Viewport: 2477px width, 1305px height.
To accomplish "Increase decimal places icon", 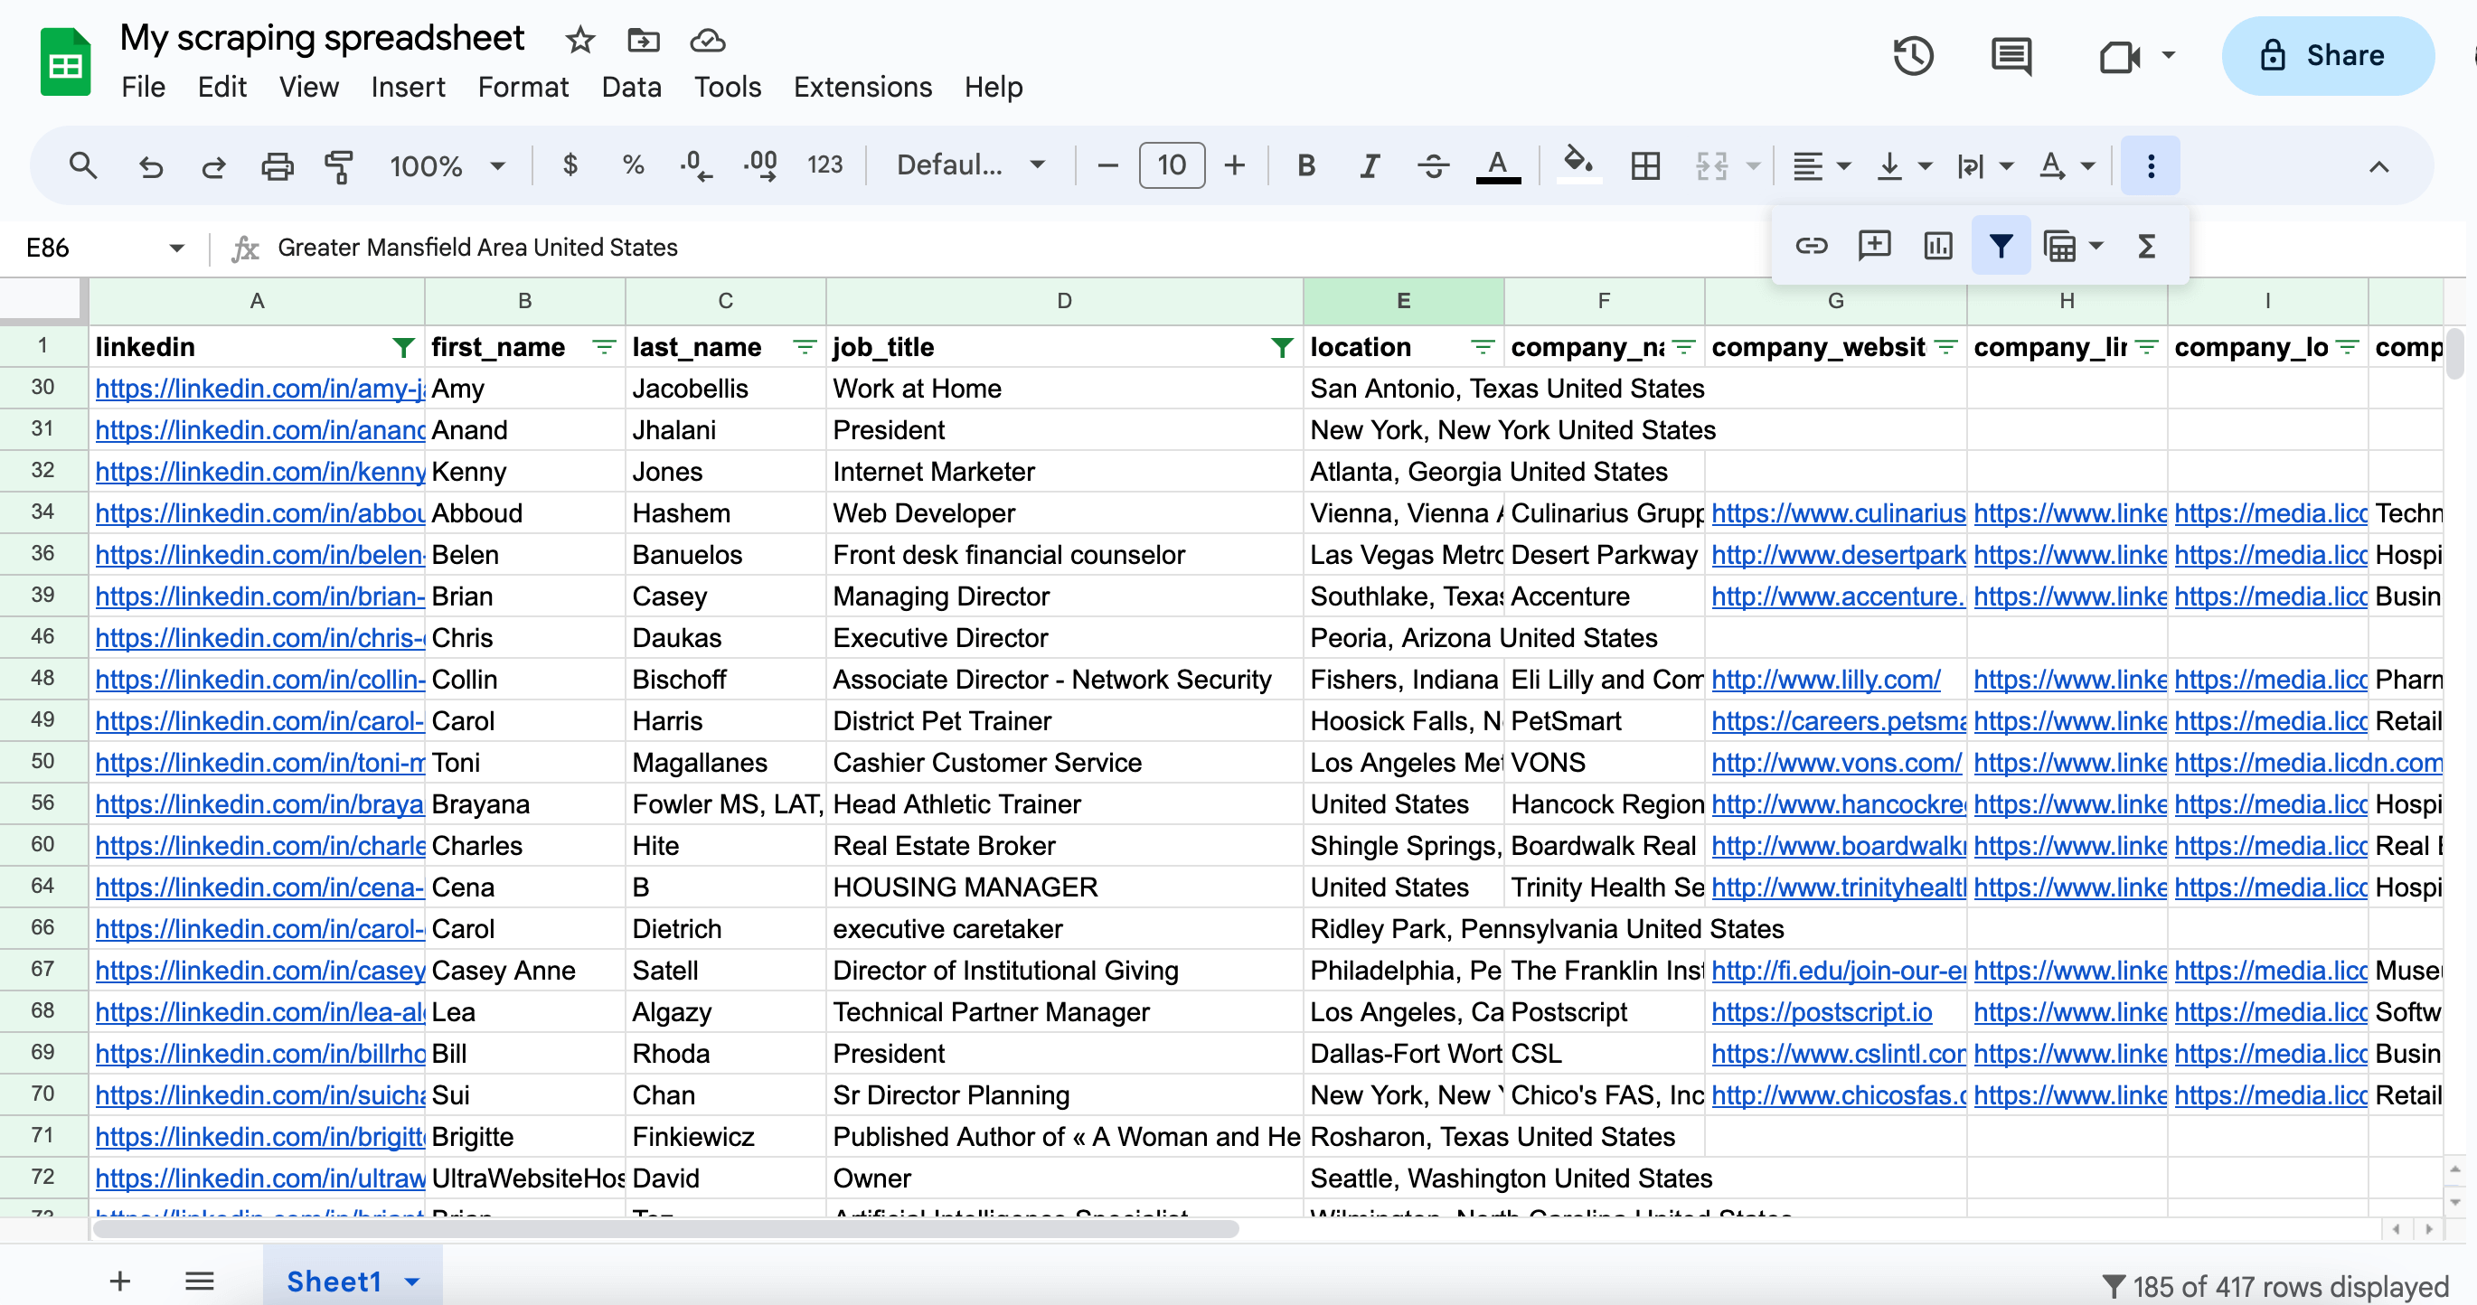I will pyautogui.click(x=760, y=165).
